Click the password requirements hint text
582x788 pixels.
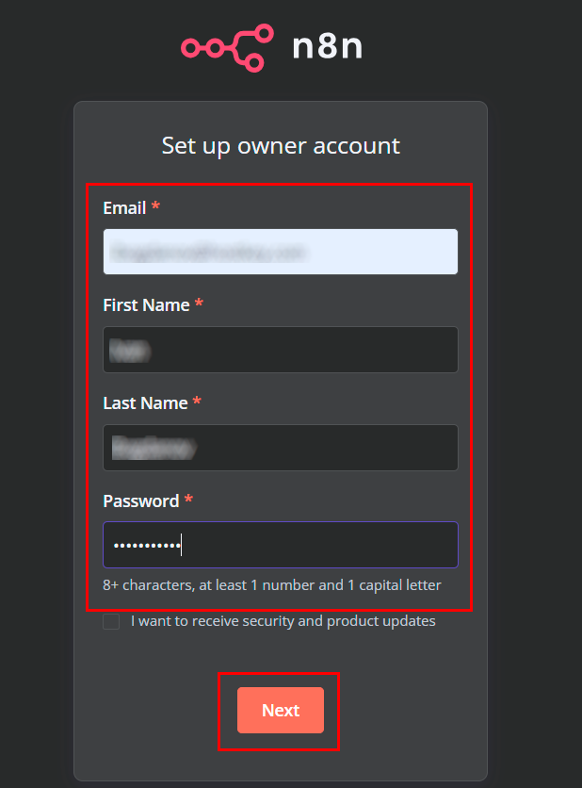[271, 585]
